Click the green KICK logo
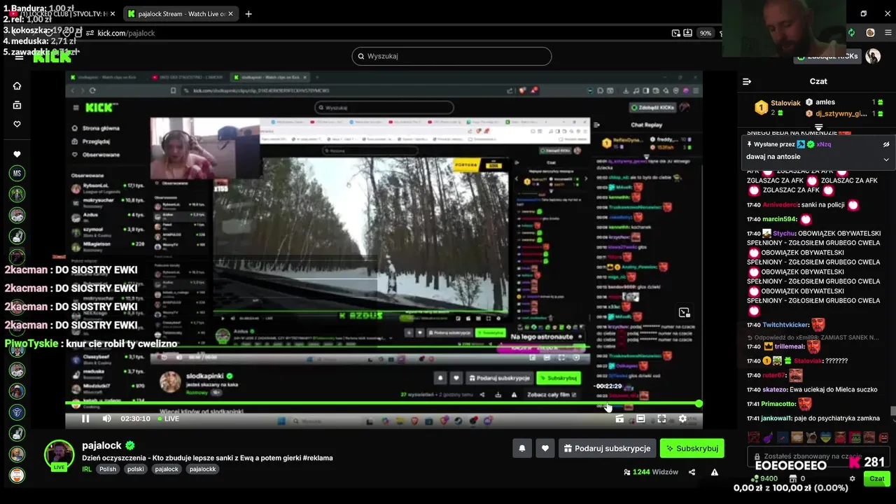 pos(52,57)
